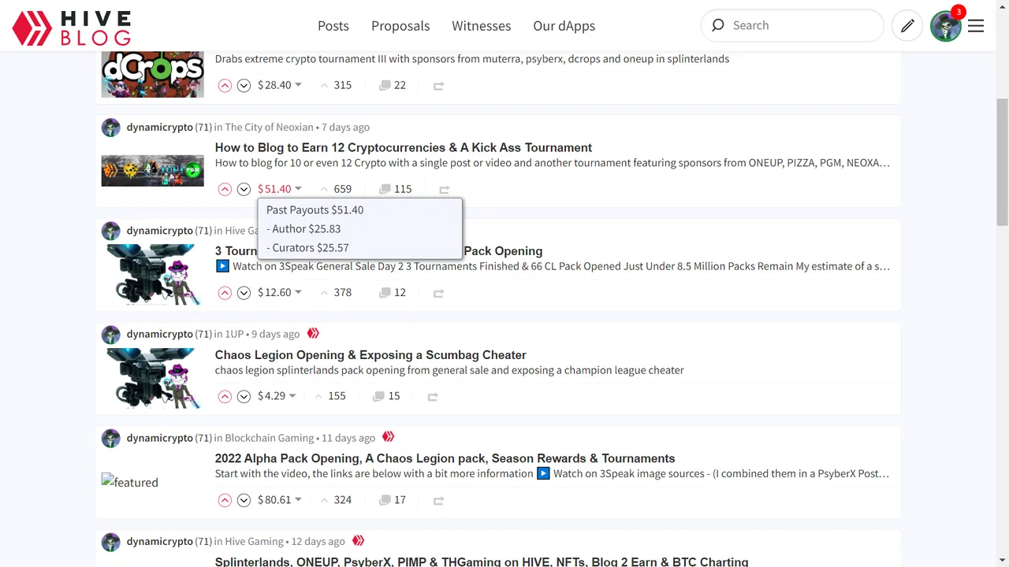
Task: Open the user avatar with notification badge
Action: pyautogui.click(x=947, y=25)
